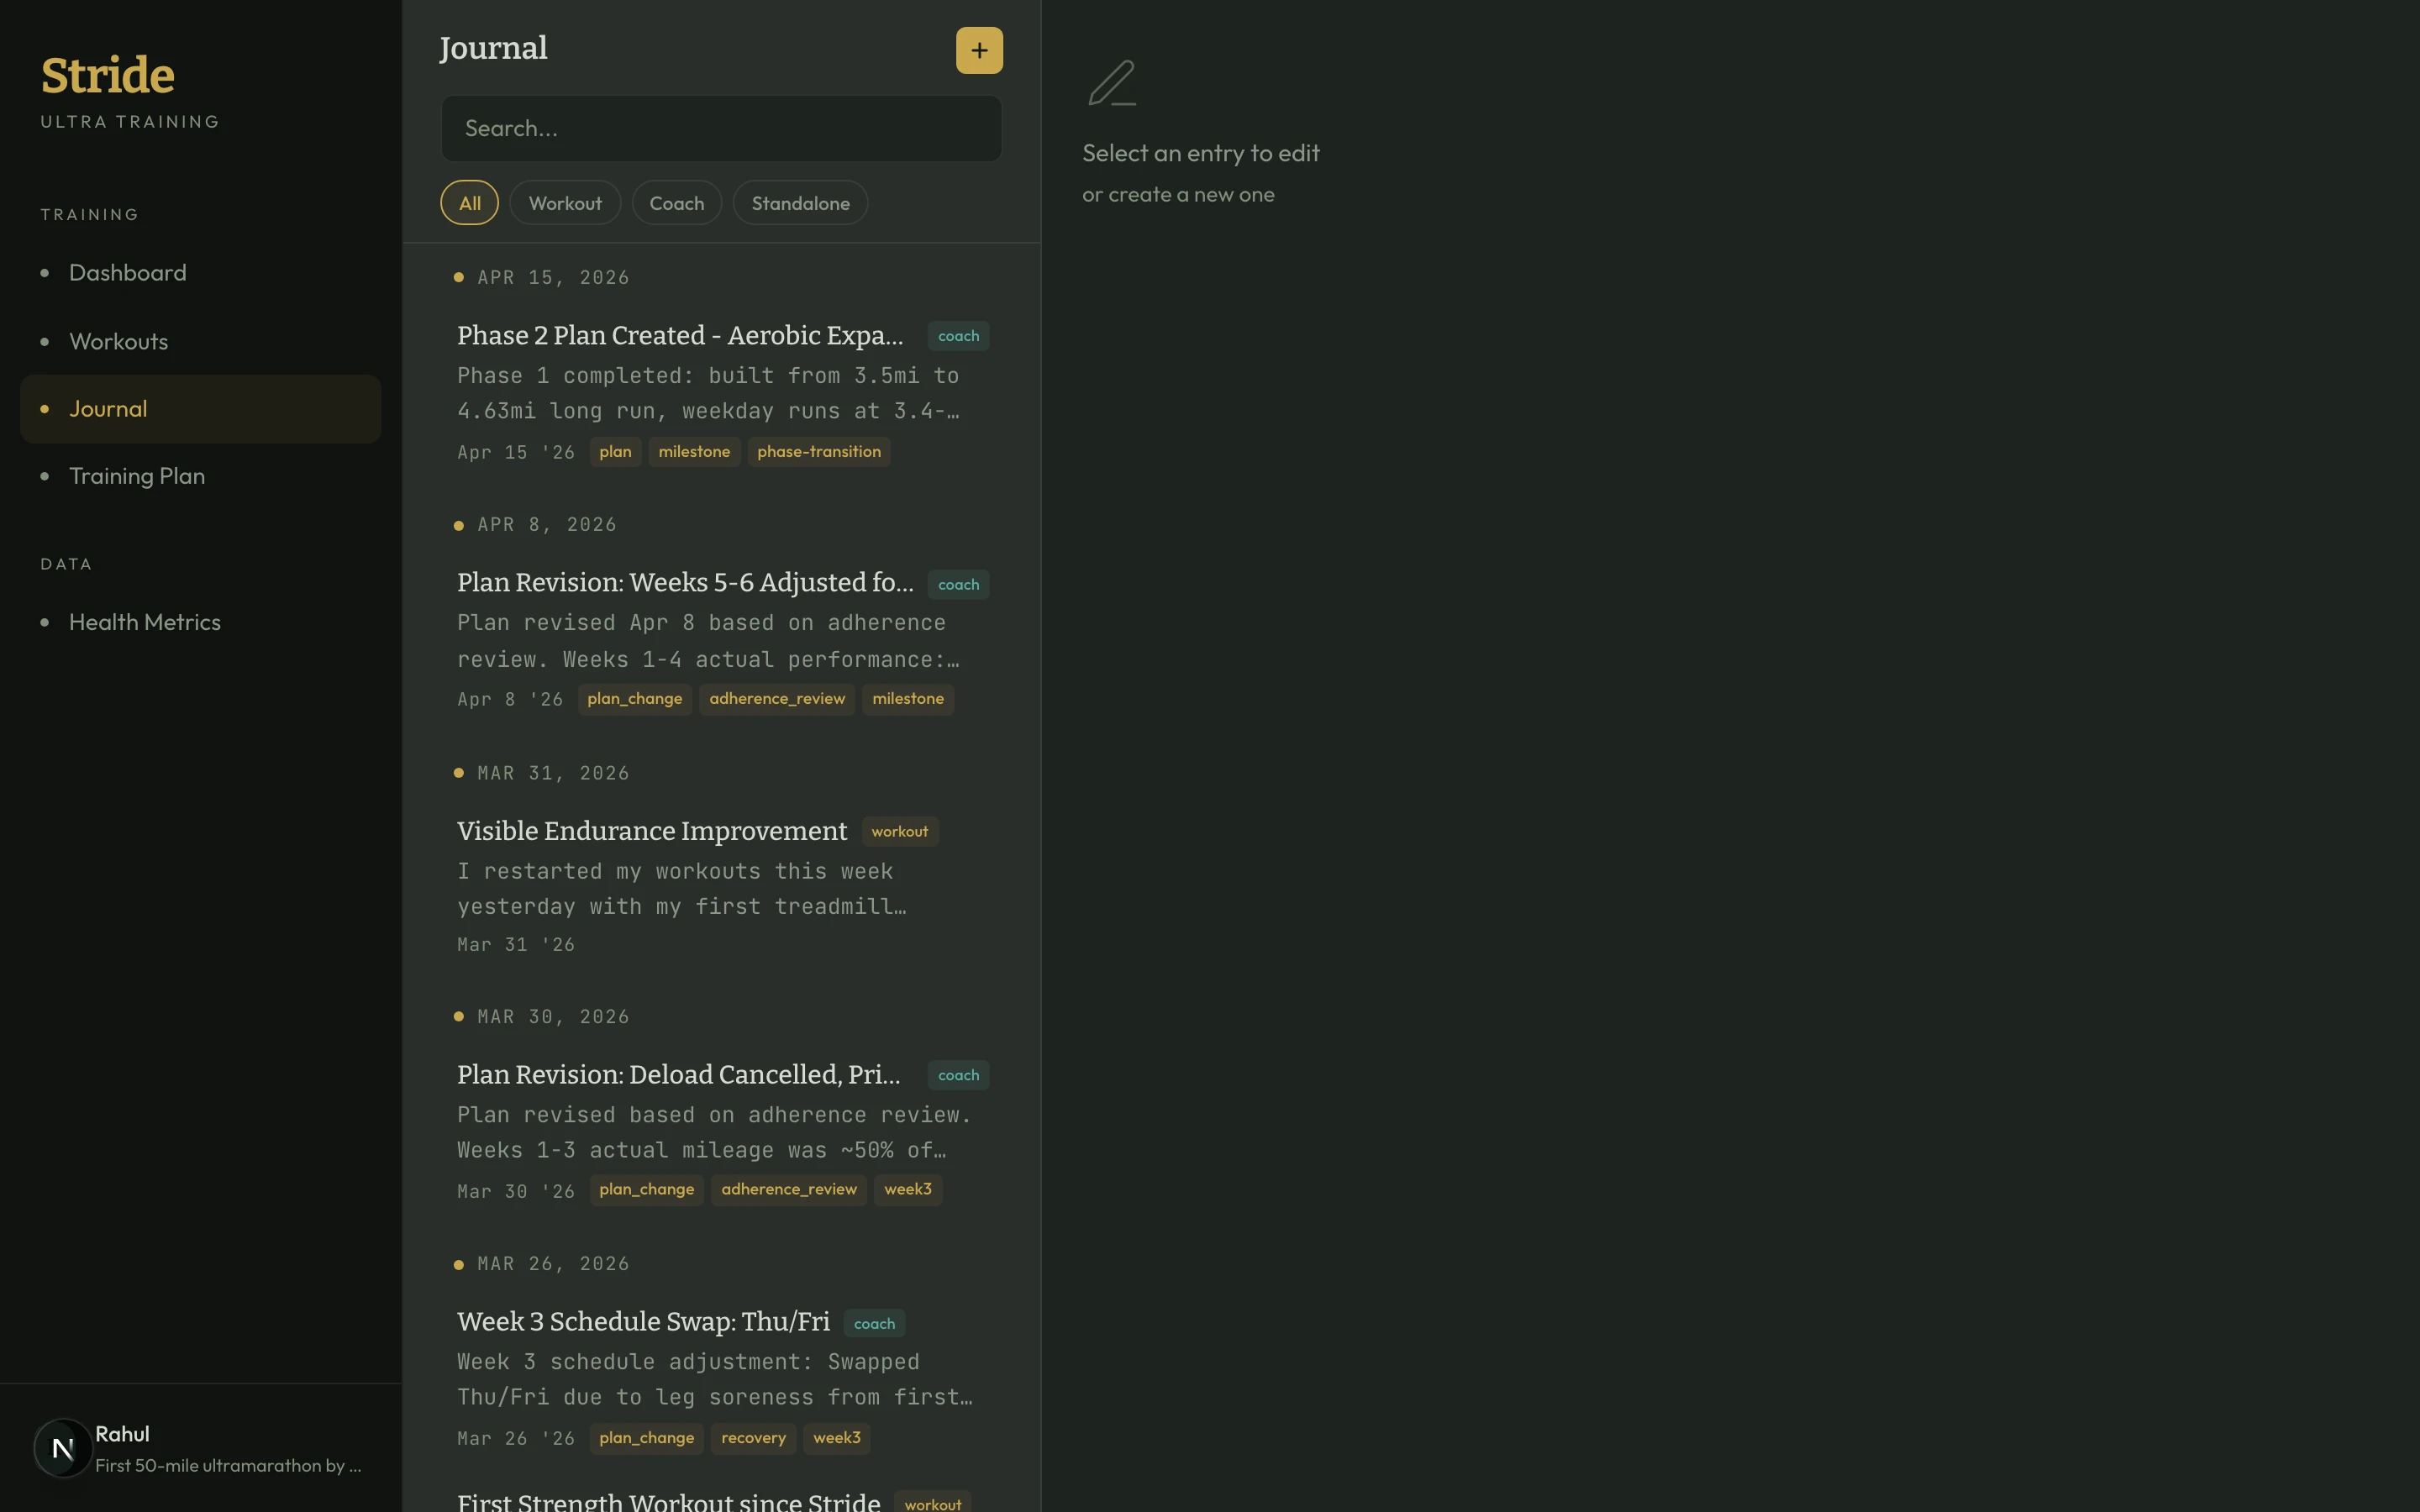Click the recovery tag

(x=753, y=1438)
